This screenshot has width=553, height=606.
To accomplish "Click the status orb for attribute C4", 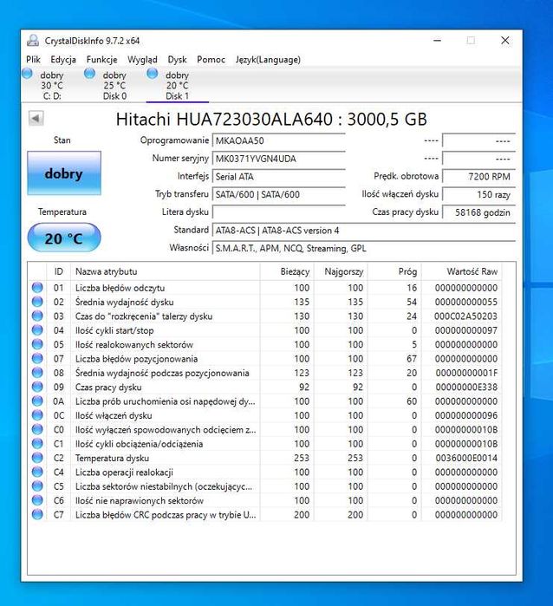I will point(37,472).
